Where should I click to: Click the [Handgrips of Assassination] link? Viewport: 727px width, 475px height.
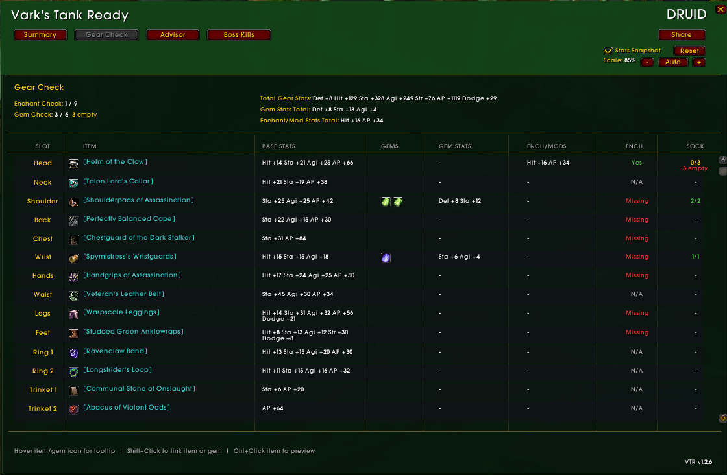click(132, 275)
